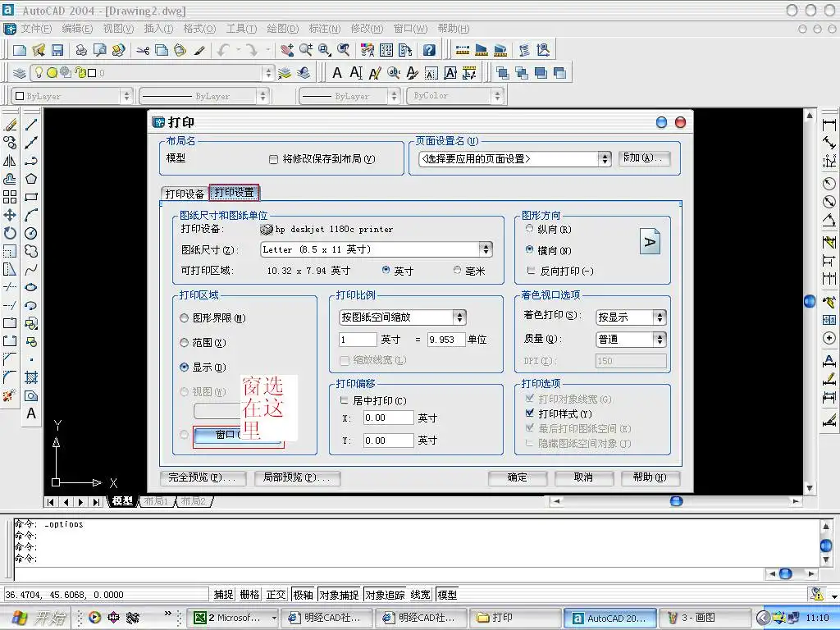The width and height of the screenshot is (840, 630).
Task: Uncheck the 打印样式 option
Action: [x=530, y=413]
